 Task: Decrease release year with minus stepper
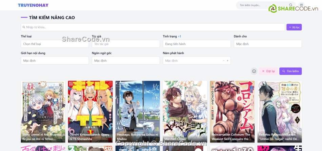(x=223, y=61)
